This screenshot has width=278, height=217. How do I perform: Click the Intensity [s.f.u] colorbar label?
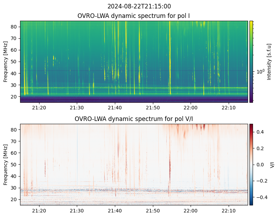pos(269,62)
